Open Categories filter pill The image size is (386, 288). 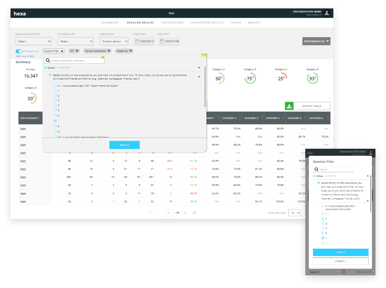point(124,51)
